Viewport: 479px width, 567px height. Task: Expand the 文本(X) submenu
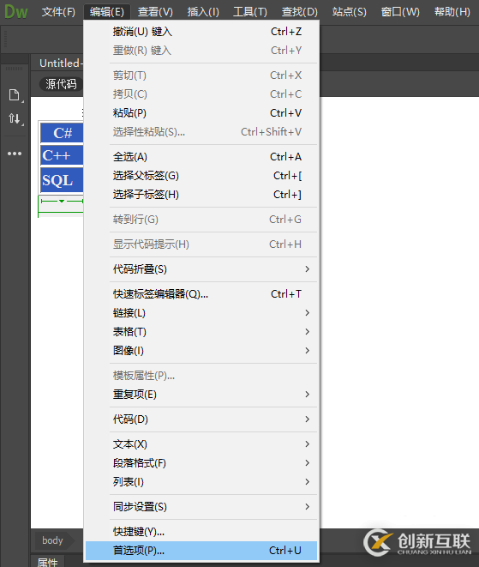tap(201, 444)
